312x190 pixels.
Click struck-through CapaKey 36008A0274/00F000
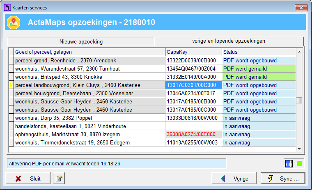tap(193, 134)
